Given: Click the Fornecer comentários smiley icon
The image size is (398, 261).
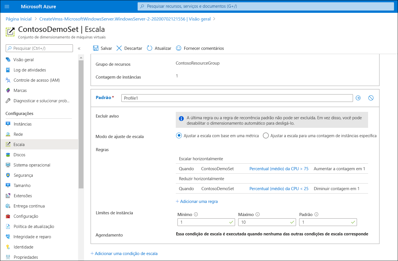Looking at the screenshot, I should (x=179, y=48).
